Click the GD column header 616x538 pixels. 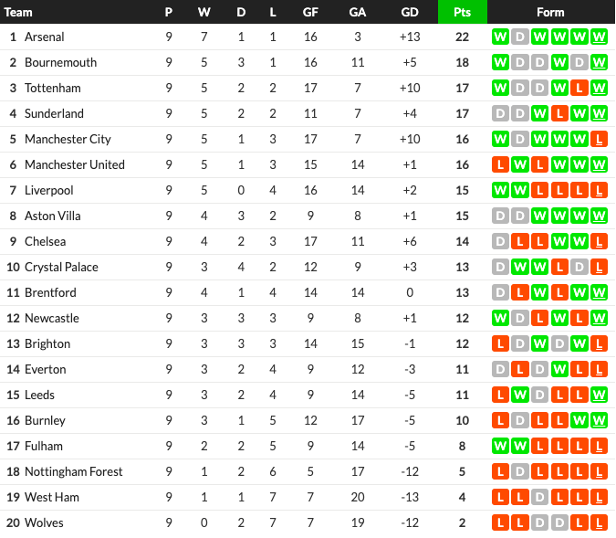pyautogui.click(x=410, y=12)
